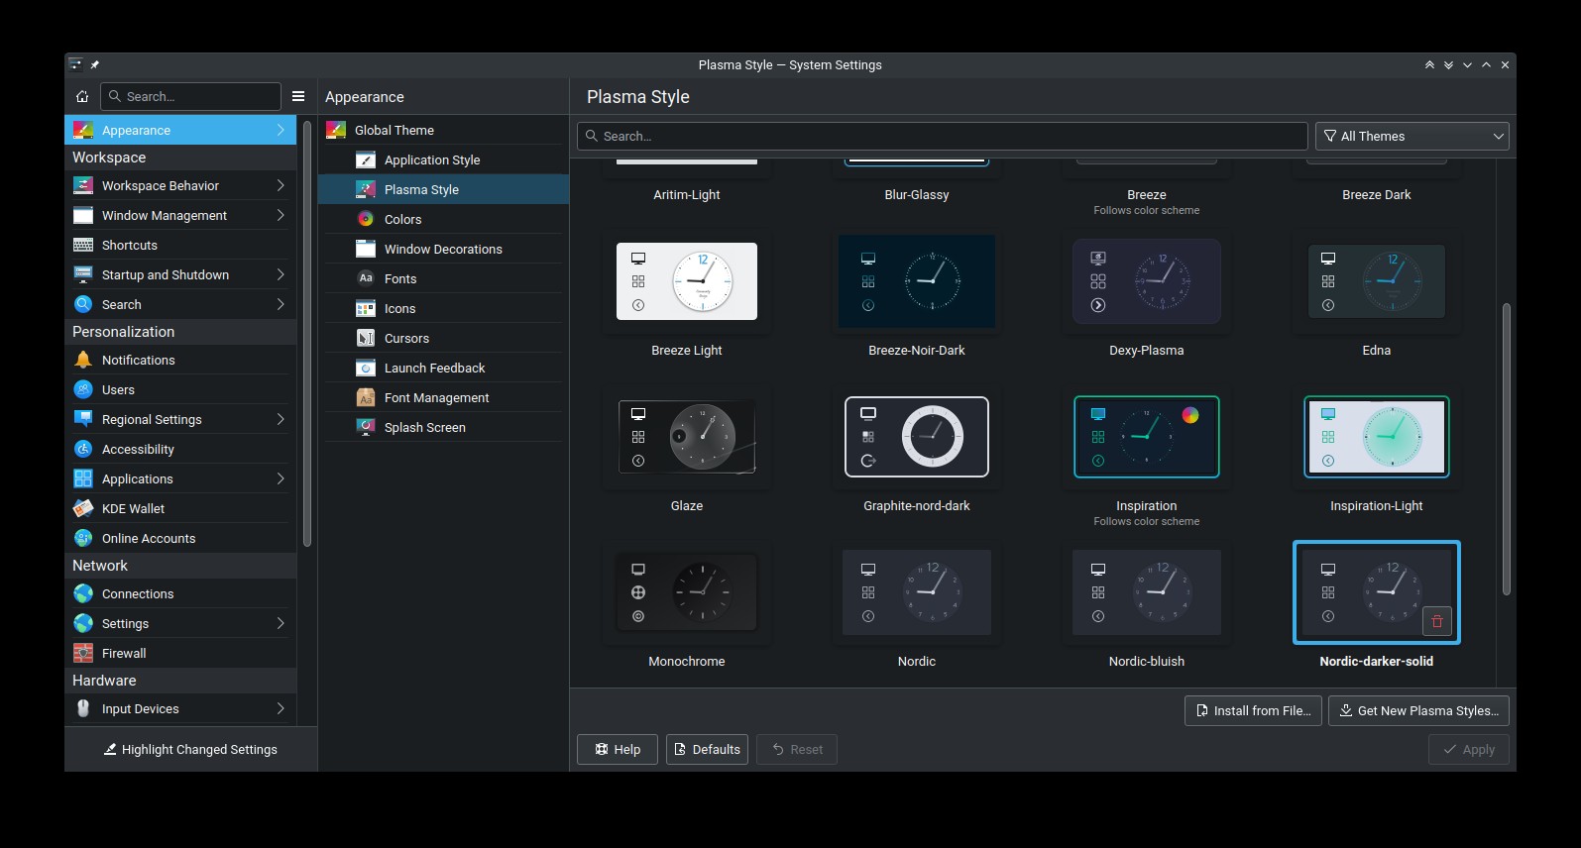Click the theme list vertical scrollbar

pos(1507,449)
